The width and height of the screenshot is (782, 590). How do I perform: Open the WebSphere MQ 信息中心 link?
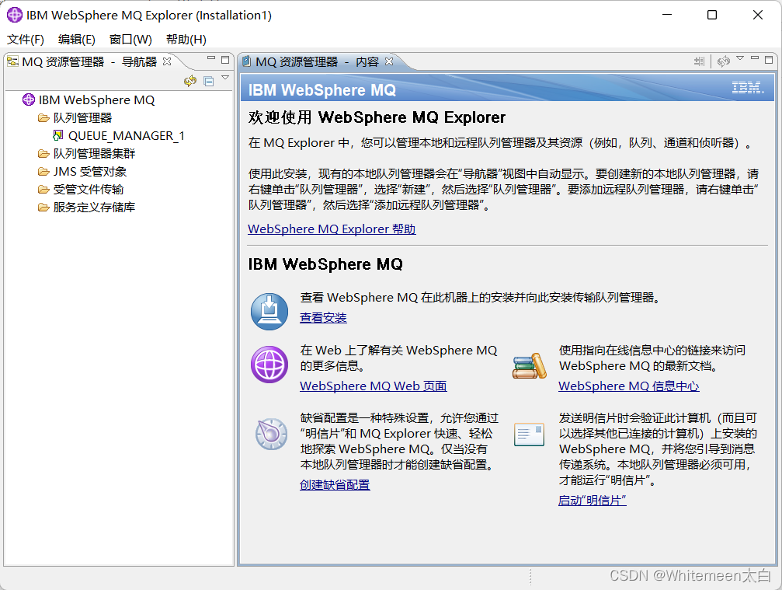click(629, 386)
